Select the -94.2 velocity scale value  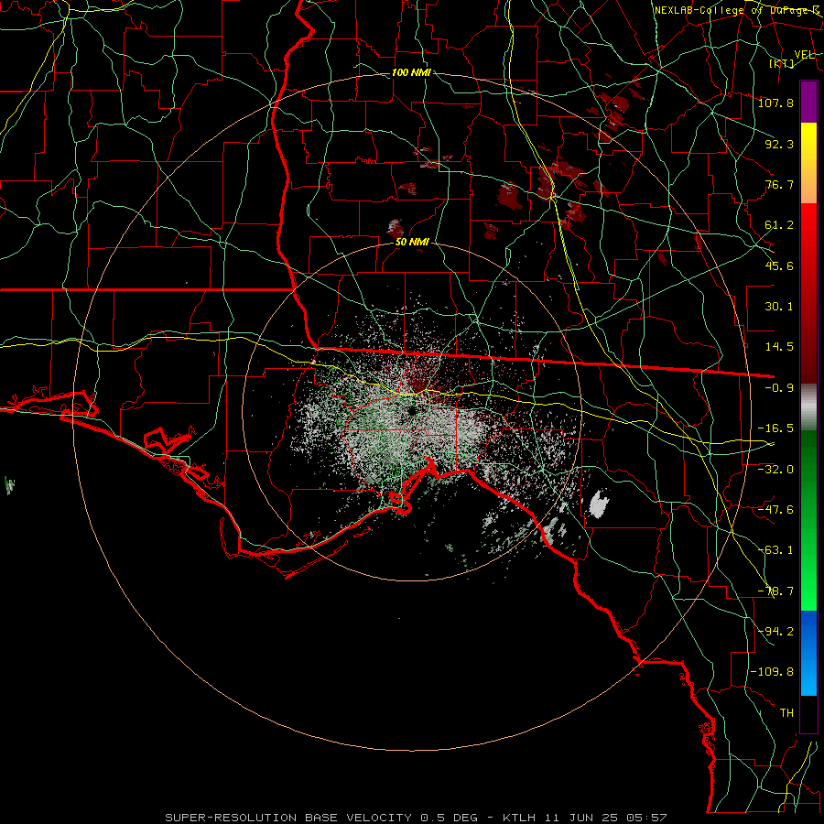coord(775,631)
